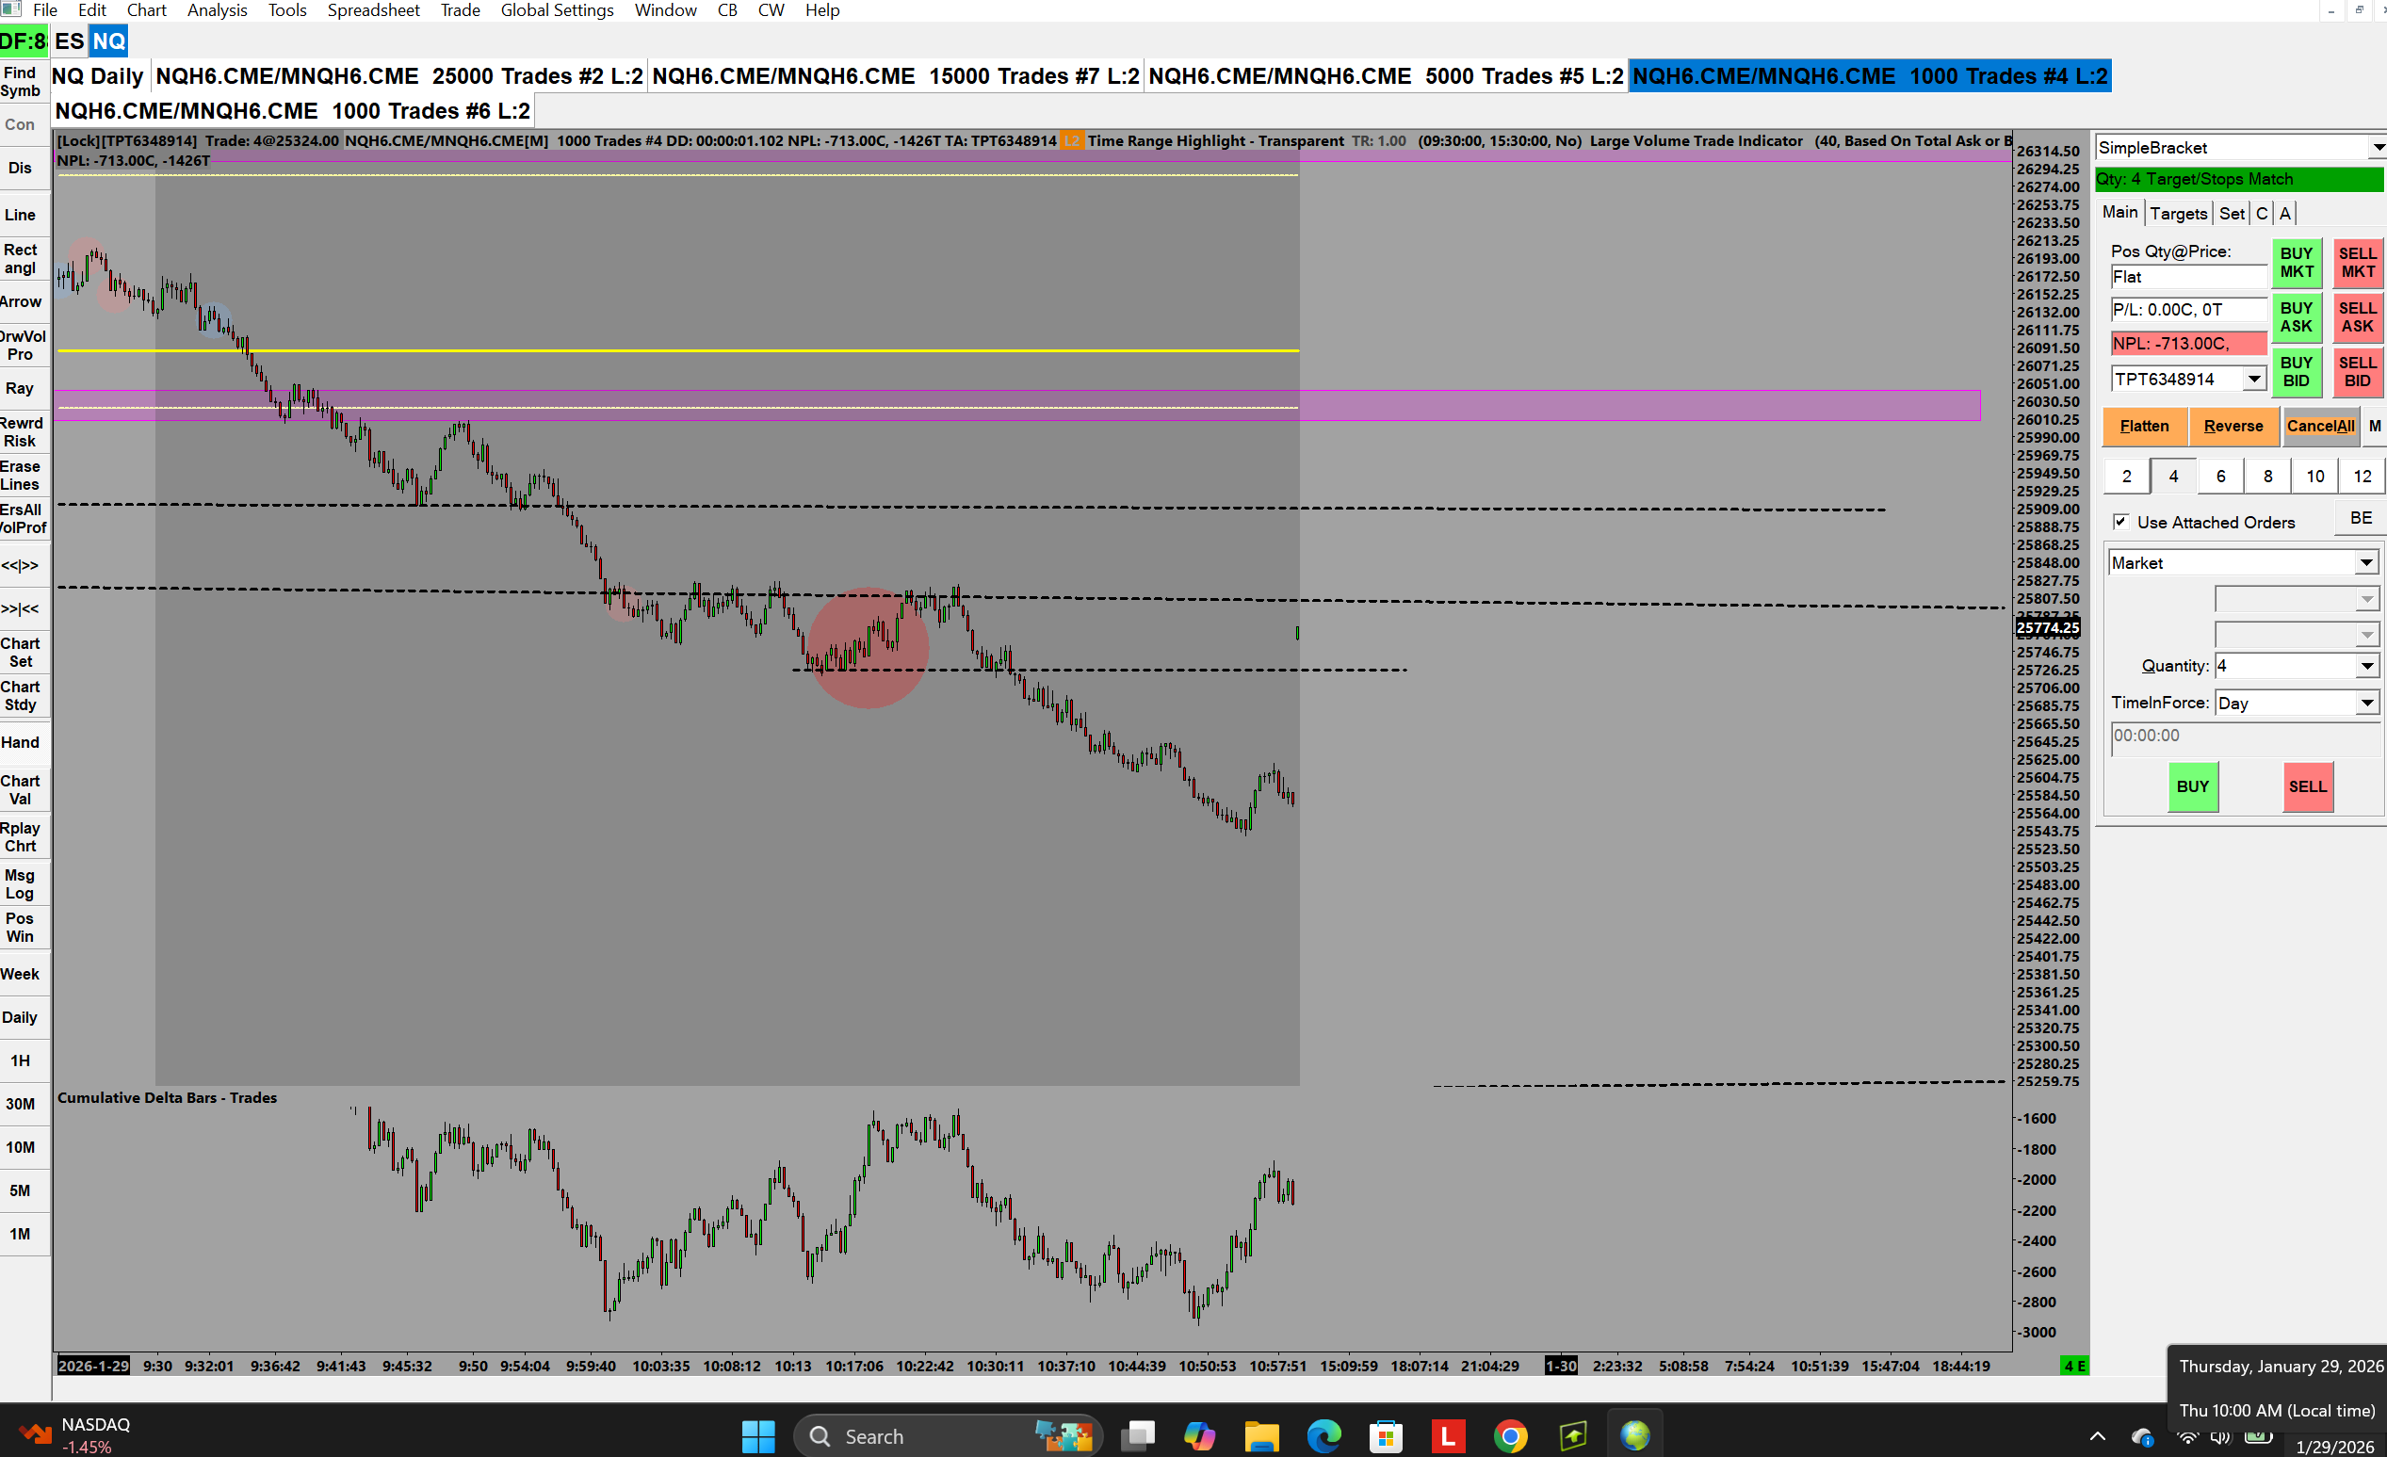This screenshot has height=1457, width=2387.
Task: Toggle the M button beside CancelAll
Action: [x=2374, y=427]
